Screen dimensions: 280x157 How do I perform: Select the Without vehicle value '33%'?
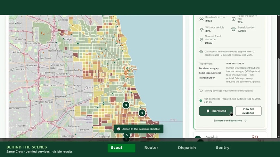point(208,31)
